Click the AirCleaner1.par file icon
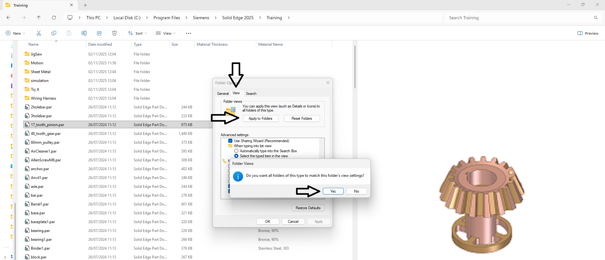605x260 pixels. [x=27, y=151]
